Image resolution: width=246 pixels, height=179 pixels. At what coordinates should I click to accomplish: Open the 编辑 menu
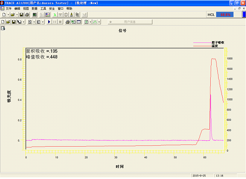click(x=17, y=8)
